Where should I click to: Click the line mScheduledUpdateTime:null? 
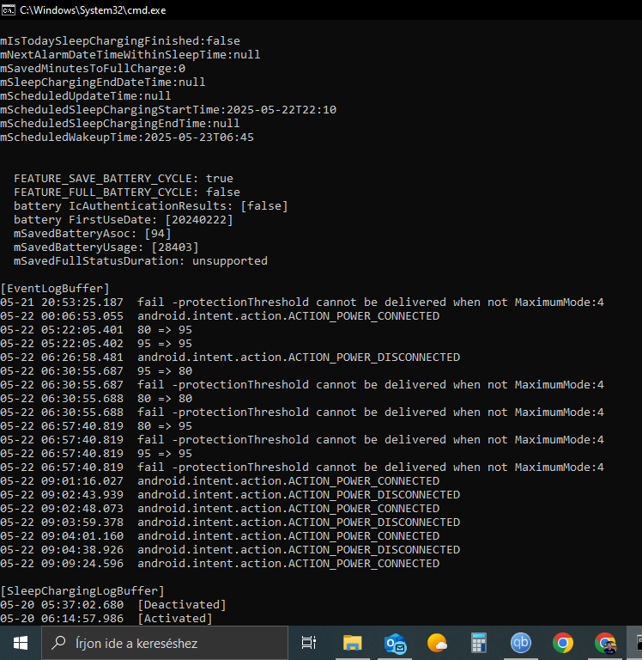[x=86, y=96]
